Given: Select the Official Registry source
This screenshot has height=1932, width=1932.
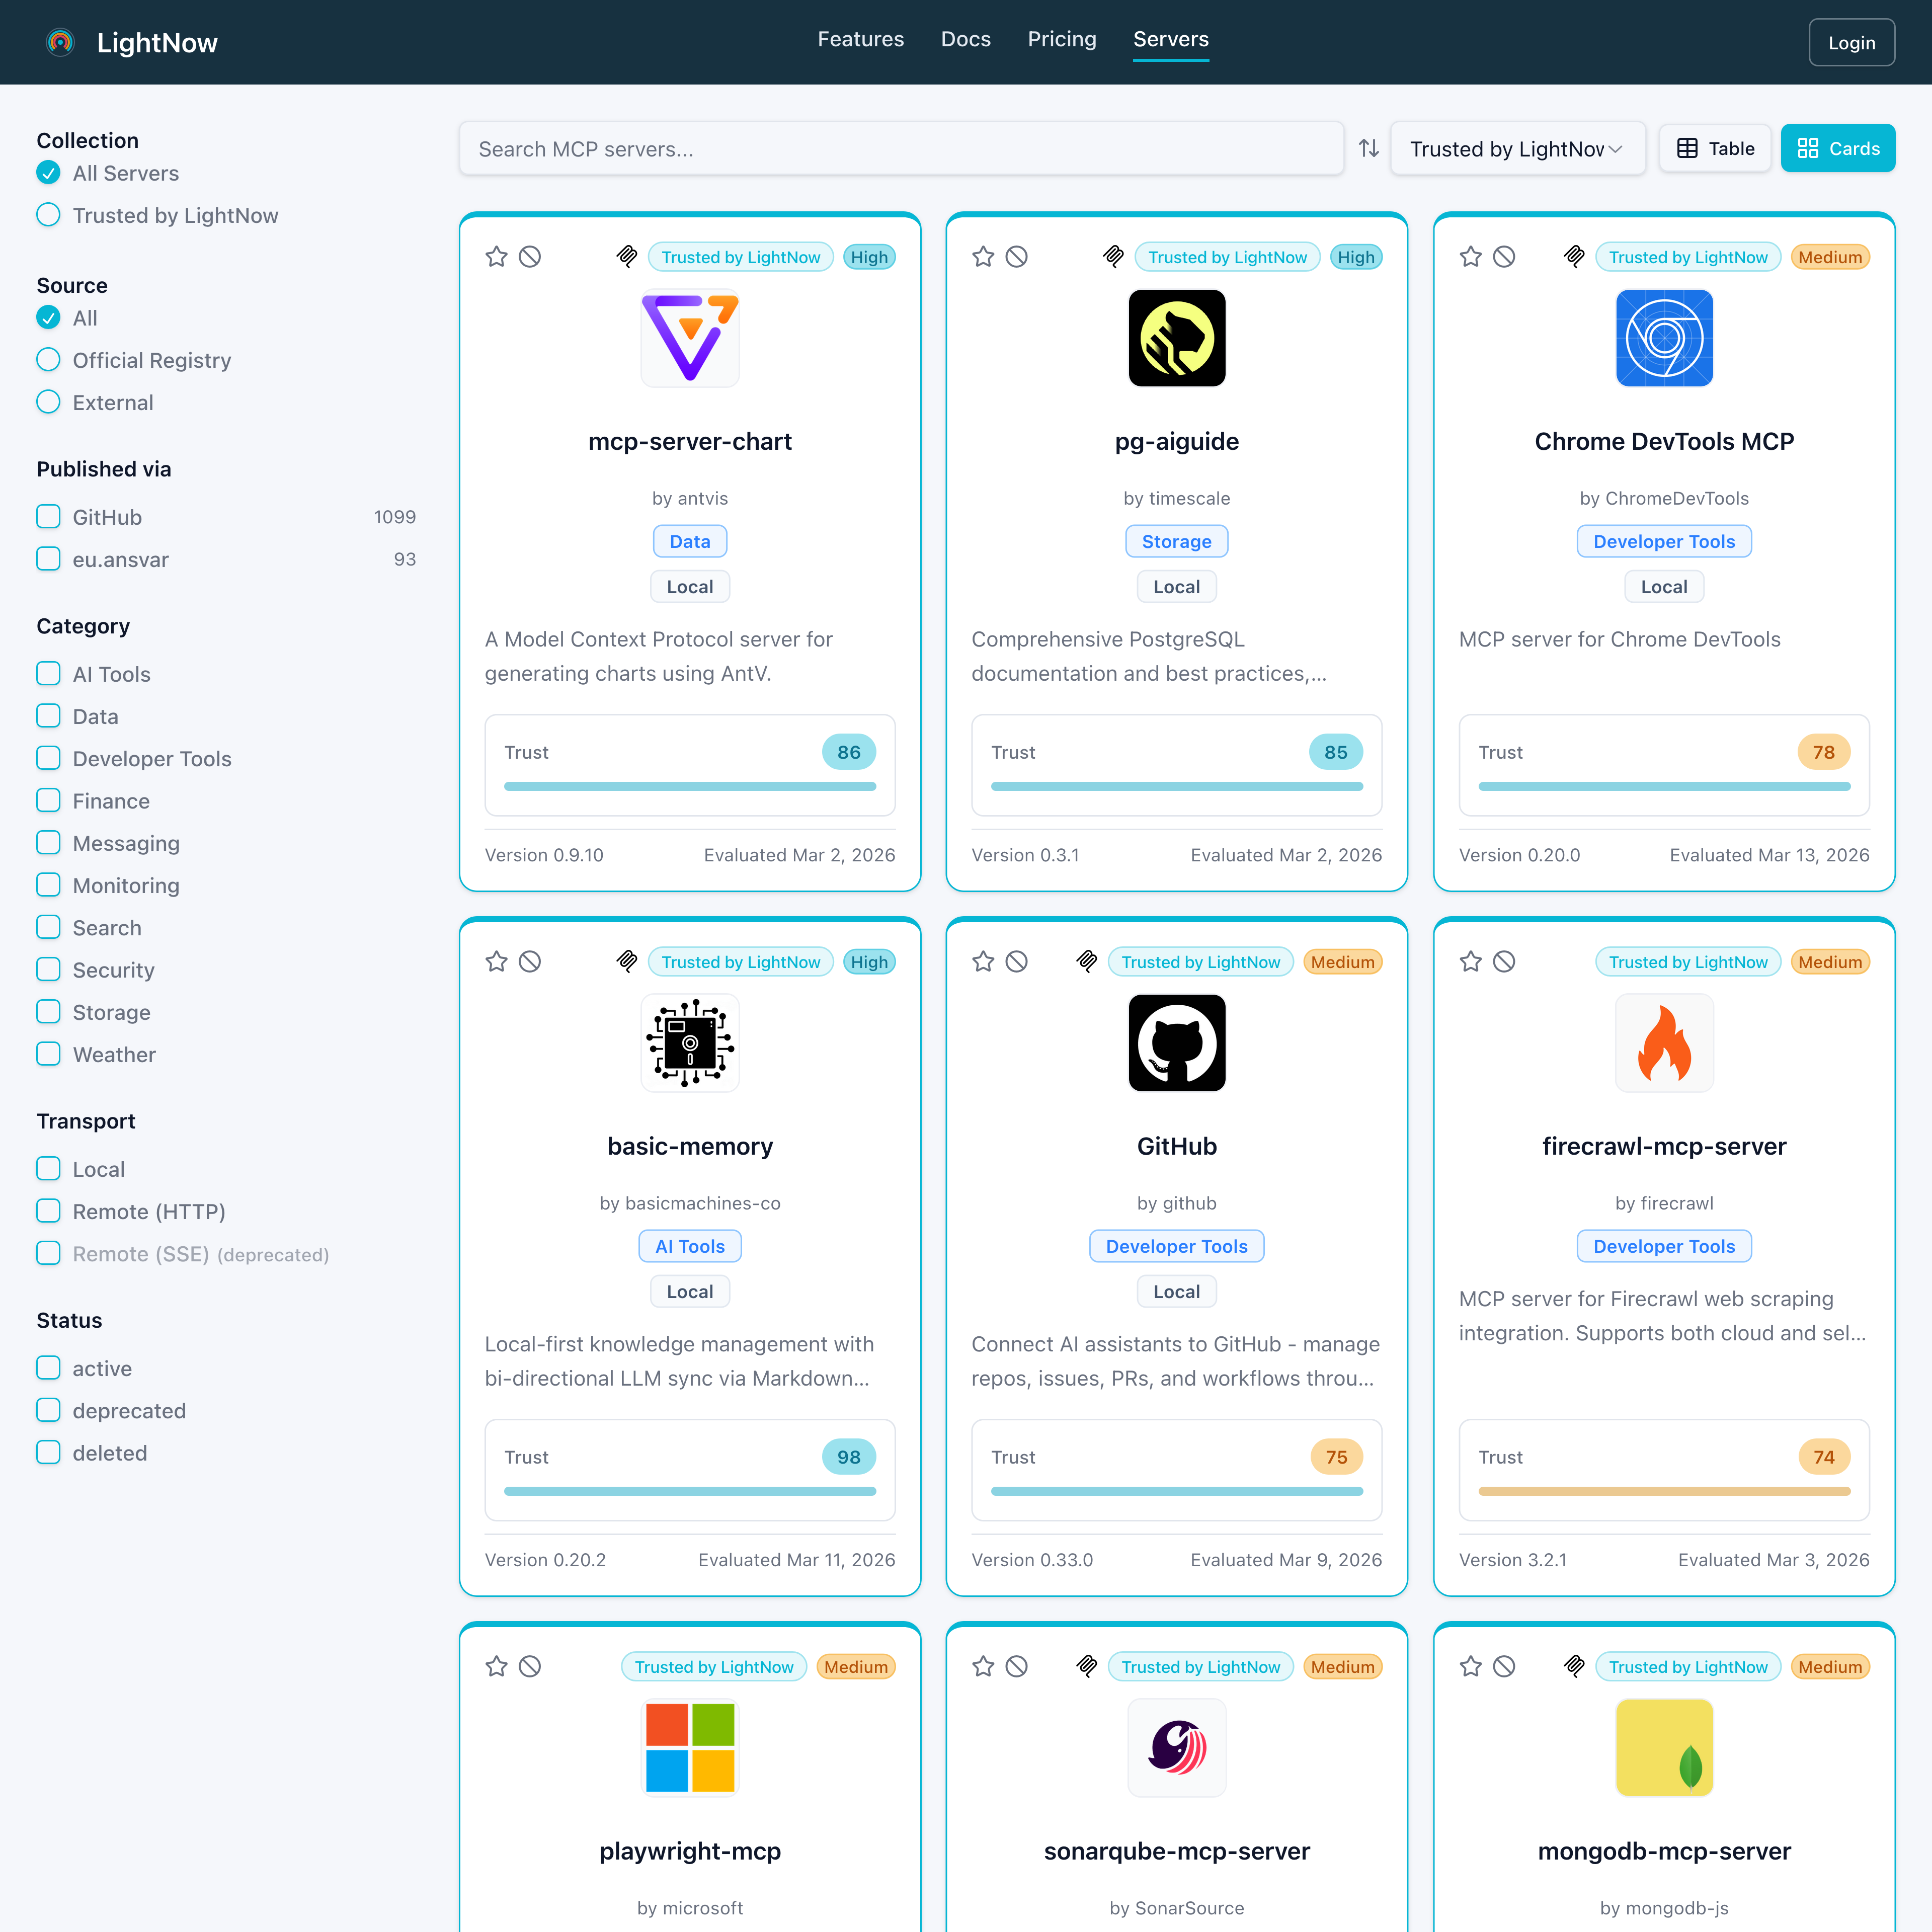Looking at the screenshot, I should (48, 360).
